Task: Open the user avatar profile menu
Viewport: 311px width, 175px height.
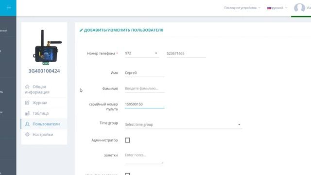Action: click(299, 8)
